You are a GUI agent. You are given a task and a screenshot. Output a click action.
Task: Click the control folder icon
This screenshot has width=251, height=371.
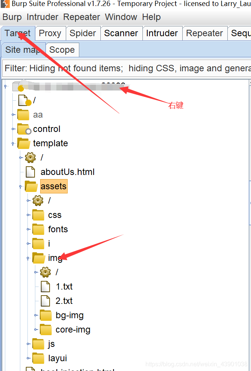(x=24, y=129)
